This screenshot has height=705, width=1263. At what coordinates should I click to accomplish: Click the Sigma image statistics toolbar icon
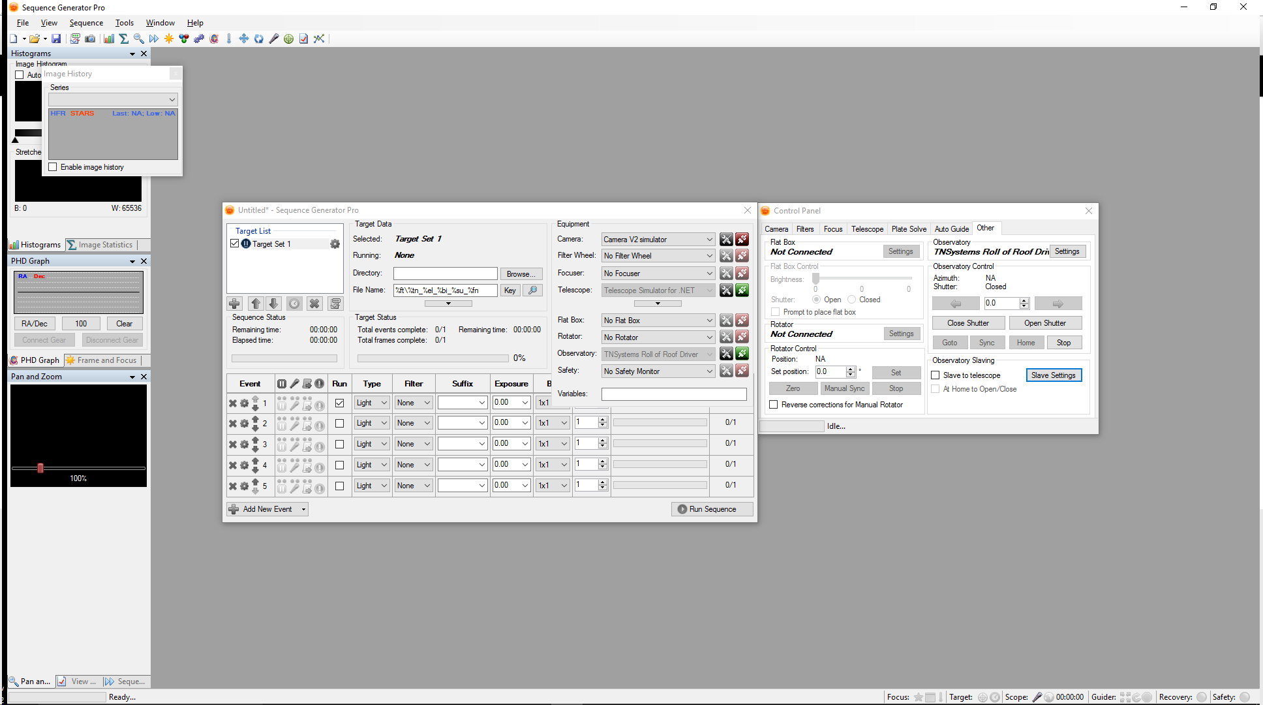(x=123, y=39)
